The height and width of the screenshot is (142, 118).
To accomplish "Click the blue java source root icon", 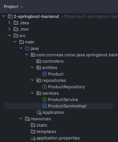I will tap(27, 48).
